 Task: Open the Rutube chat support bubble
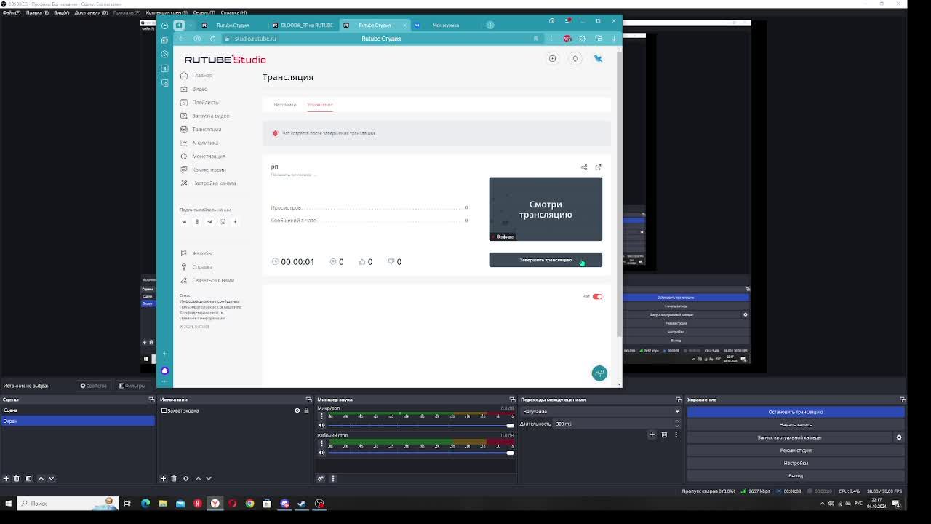[x=599, y=373]
